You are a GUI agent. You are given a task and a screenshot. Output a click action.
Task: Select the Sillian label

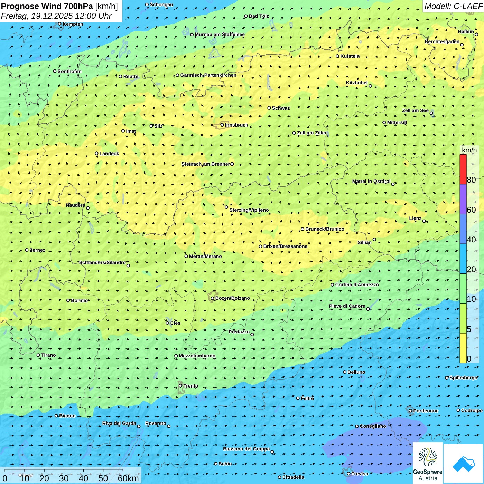364,242
